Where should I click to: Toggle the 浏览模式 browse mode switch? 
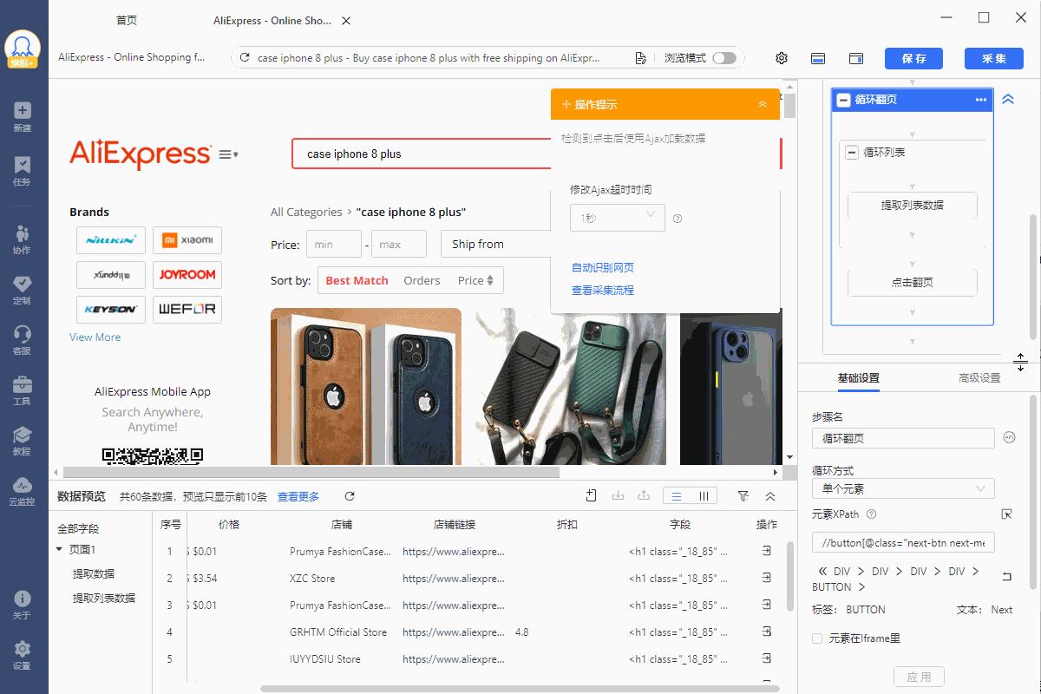pyautogui.click(x=724, y=58)
